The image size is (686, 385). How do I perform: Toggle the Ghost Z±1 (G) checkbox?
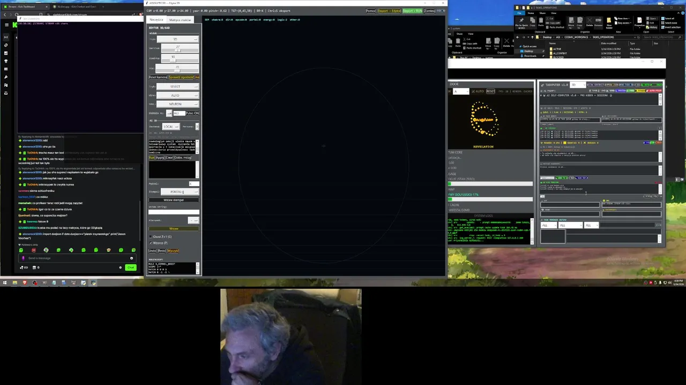(151, 236)
